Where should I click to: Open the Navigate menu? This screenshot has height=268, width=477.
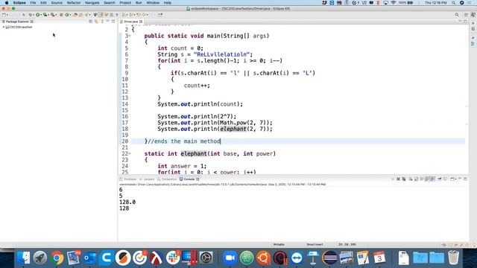click(92, 3)
